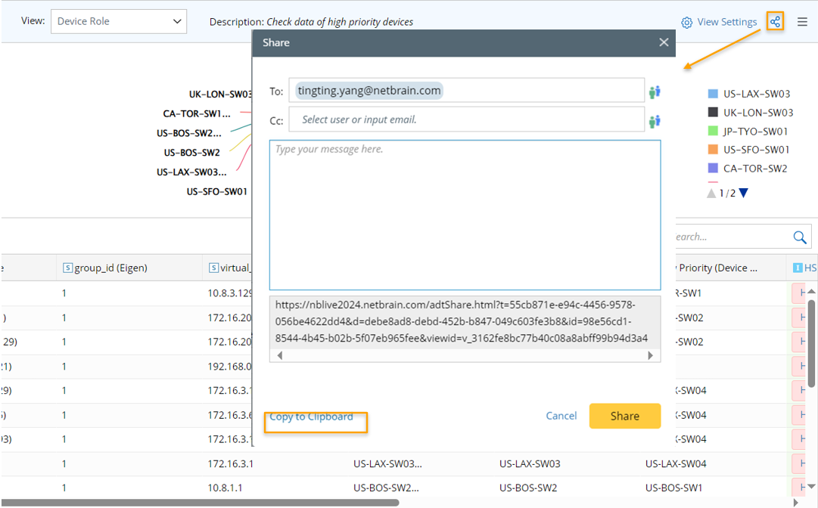Click user picker icon beside To field
Viewport: 818px width, 508px height.
point(655,91)
